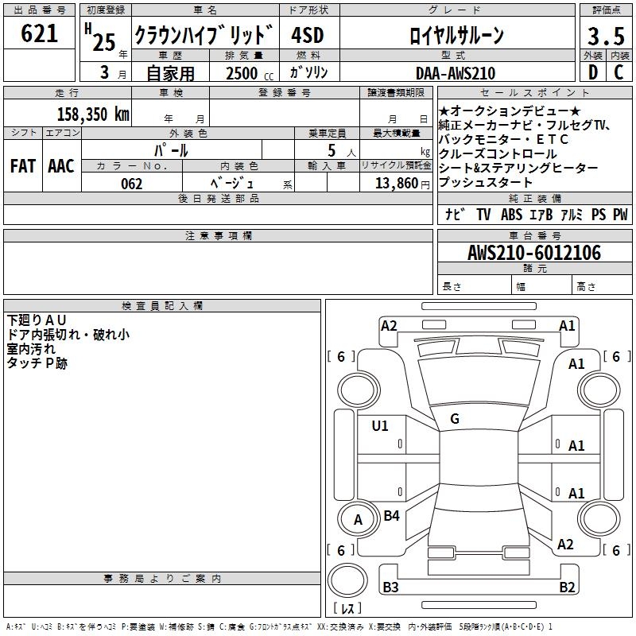Select the PW power window indicator
This screenshot has height=636, width=636.
(619, 215)
